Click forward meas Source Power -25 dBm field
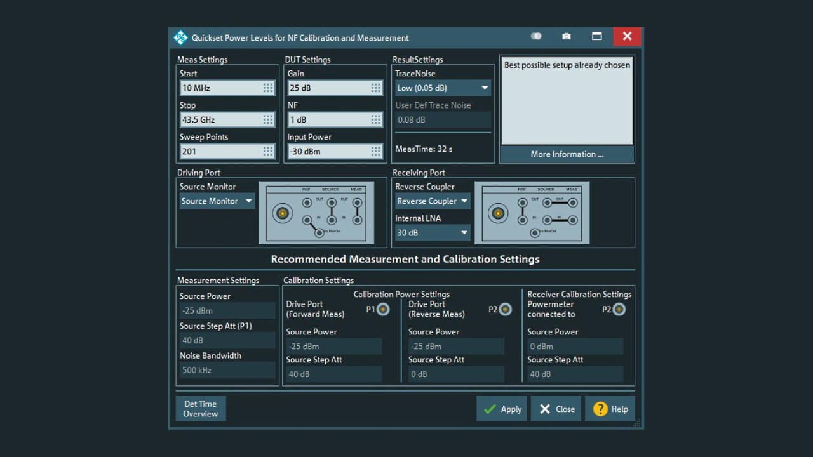This screenshot has width=813, height=457. pos(334,346)
